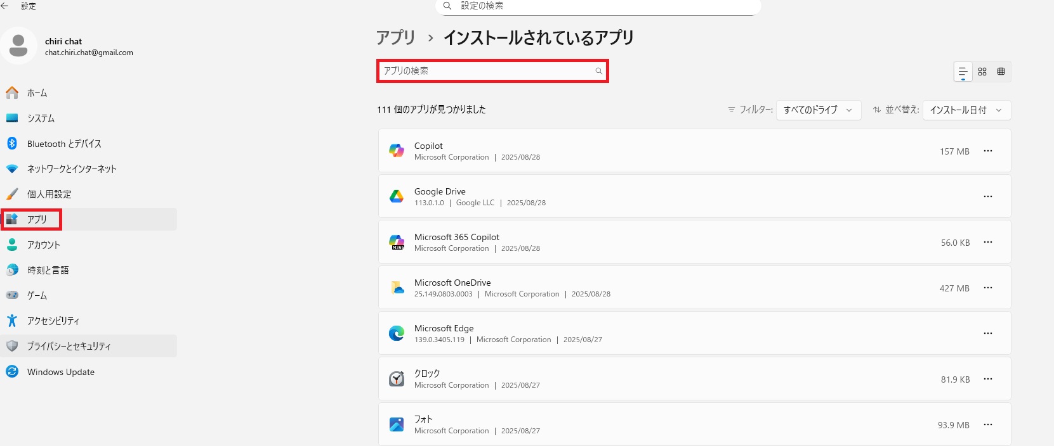Click the Google LLC publisher text
This screenshot has width=1054, height=446.
(475, 203)
